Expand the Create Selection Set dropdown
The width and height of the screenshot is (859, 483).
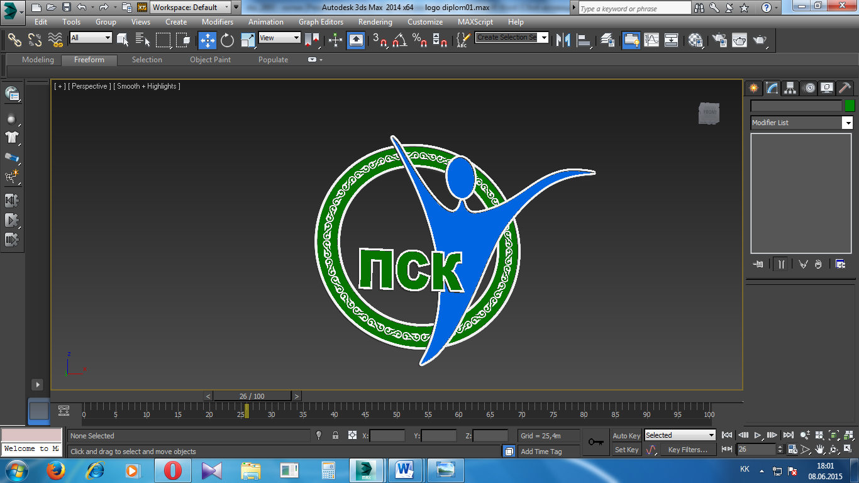544,38
